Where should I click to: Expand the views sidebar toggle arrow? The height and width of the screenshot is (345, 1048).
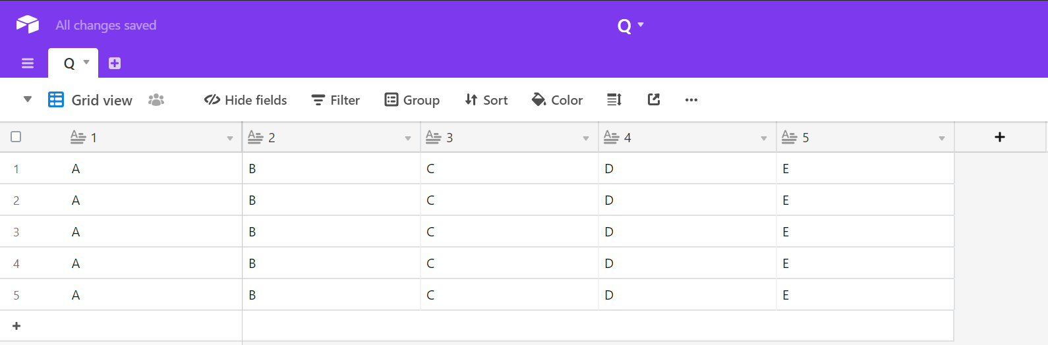point(27,99)
